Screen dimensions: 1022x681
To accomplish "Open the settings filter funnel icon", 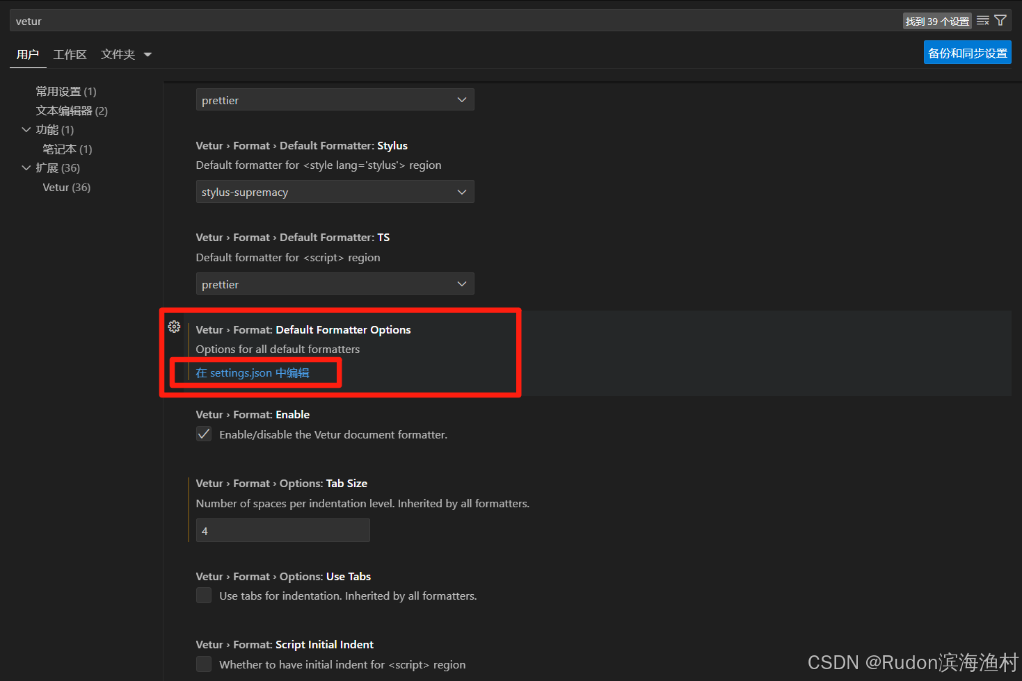I will [1000, 21].
